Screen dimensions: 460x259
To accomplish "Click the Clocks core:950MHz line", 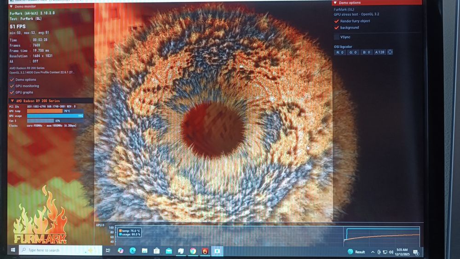I will tap(43, 126).
